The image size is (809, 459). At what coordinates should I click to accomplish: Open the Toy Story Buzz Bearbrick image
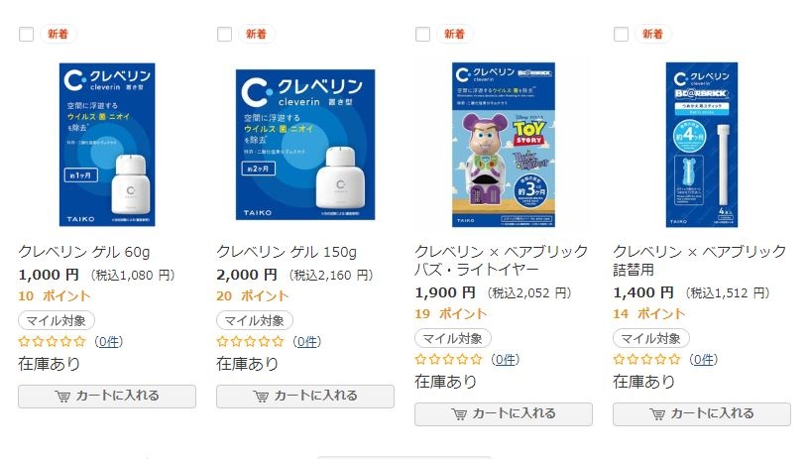[x=504, y=144]
